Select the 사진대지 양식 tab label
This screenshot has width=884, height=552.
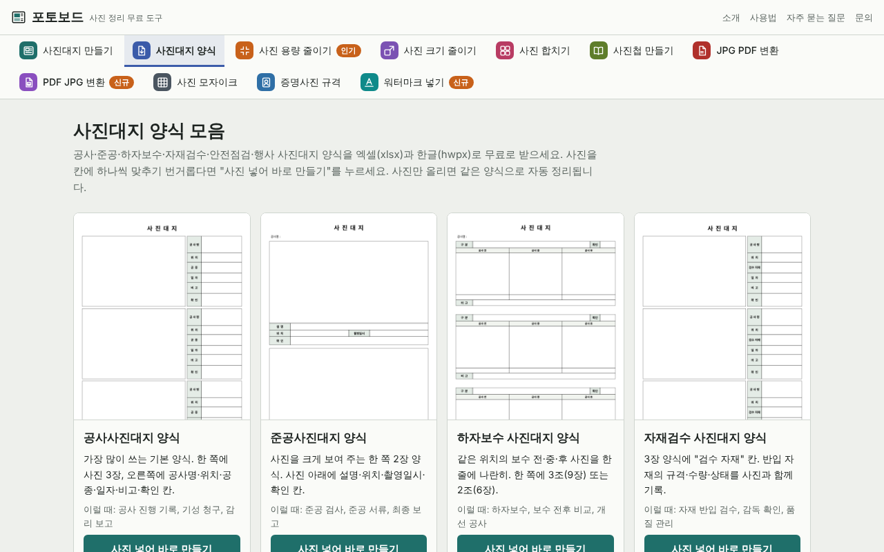[x=186, y=50]
